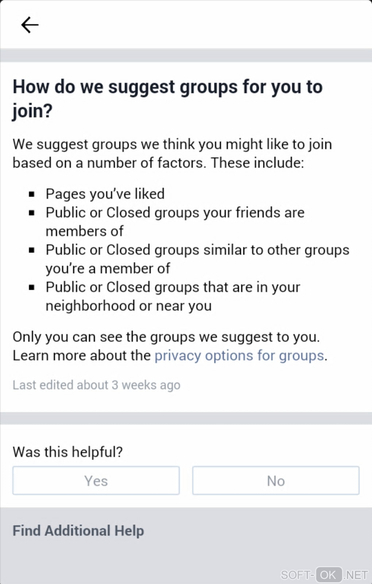Image resolution: width=372 pixels, height=584 pixels.
Task: Click the 'Was this helpful?' label
Action: click(67, 452)
